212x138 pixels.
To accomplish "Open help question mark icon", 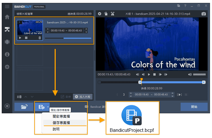I will tap(185, 6).
